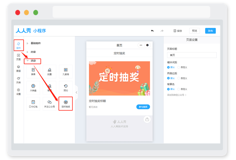This screenshot has width=236, height=160.
Task: Publish the mini program with 发布
Action: pos(211,31)
